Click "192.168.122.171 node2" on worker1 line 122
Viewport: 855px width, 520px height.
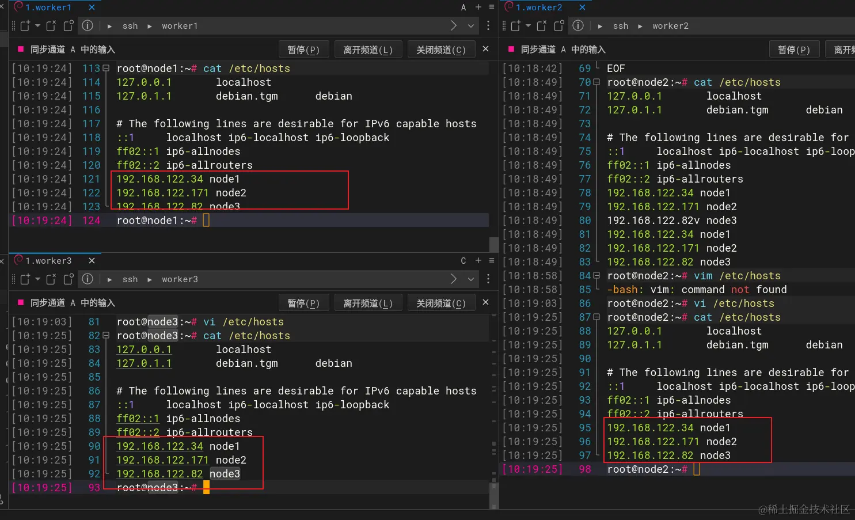pyautogui.click(x=181, y=193)
